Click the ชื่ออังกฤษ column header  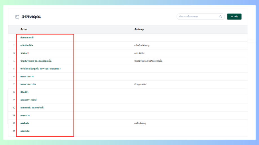point(139,29)
